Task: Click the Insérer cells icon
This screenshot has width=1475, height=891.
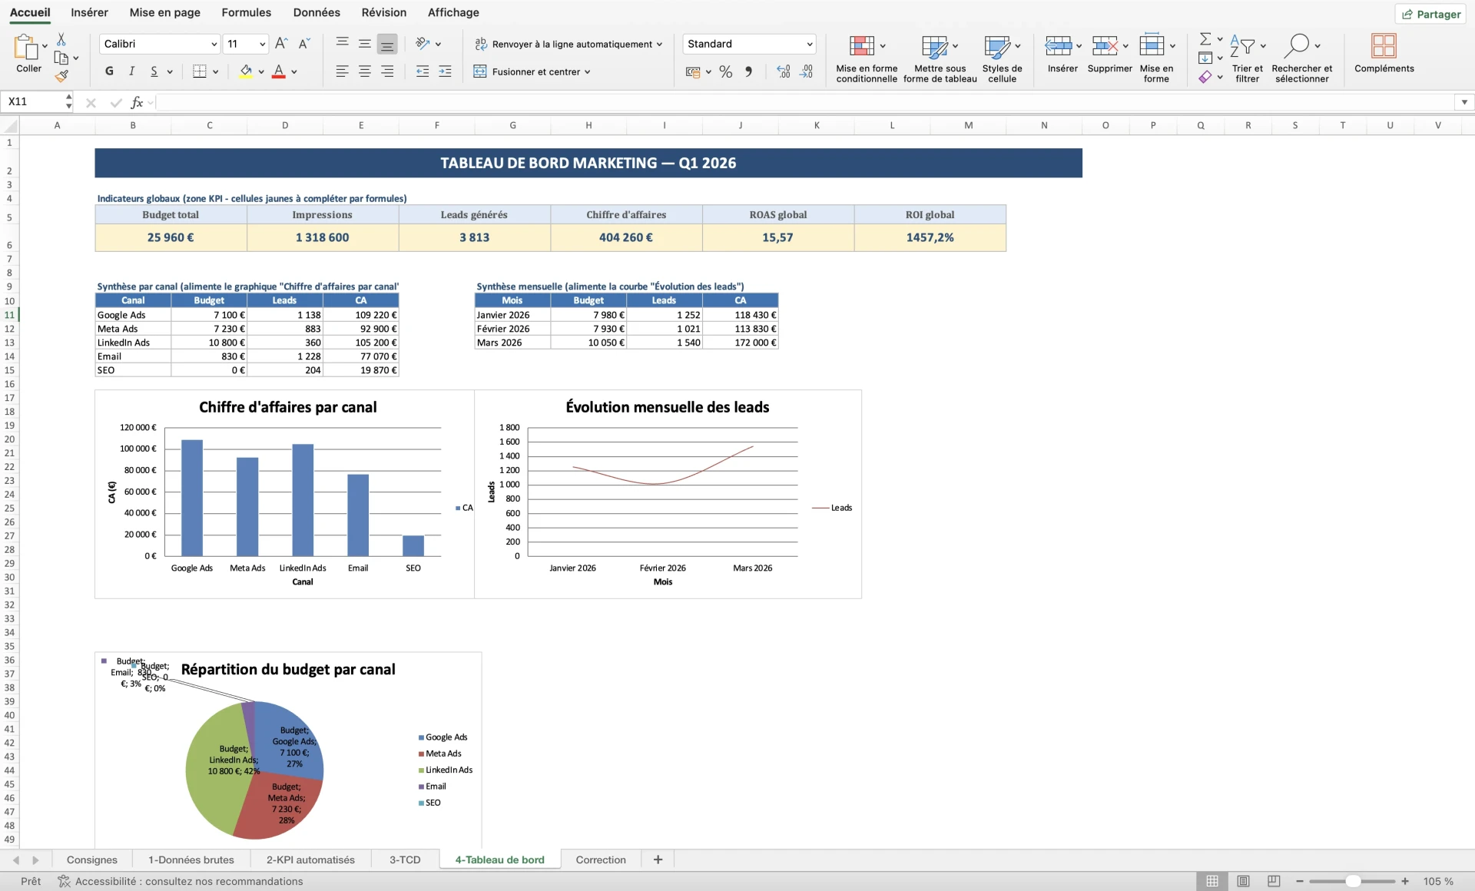Action: point(1059,45)
